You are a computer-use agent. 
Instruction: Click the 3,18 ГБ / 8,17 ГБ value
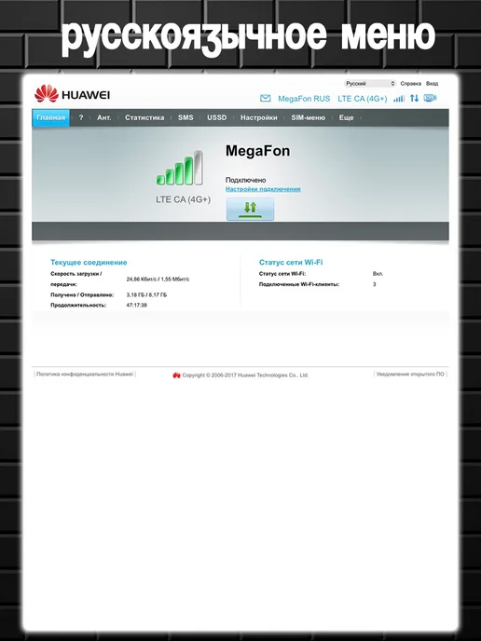coord(147,294)
